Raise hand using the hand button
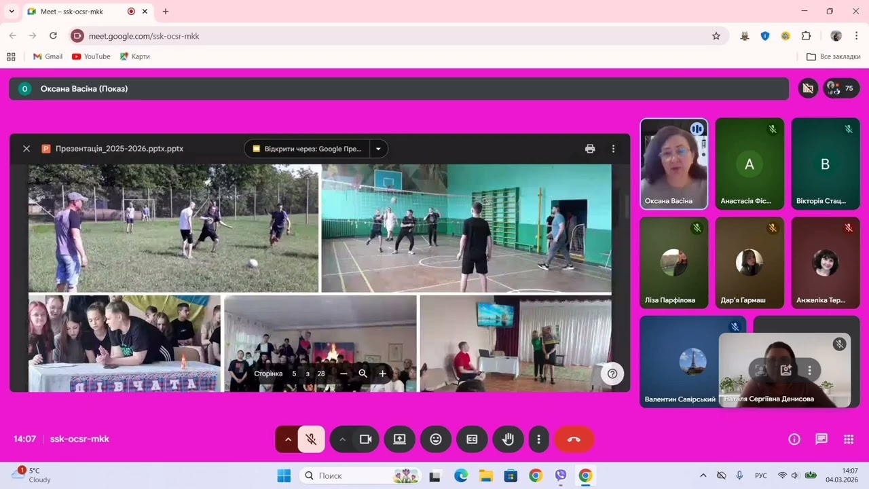 point(508,439)
